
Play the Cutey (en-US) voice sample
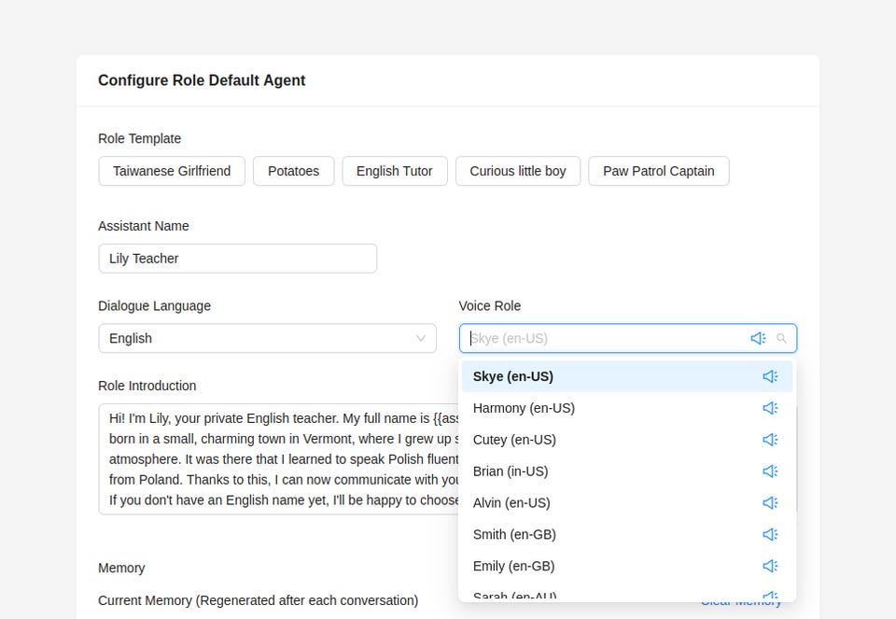770,440
